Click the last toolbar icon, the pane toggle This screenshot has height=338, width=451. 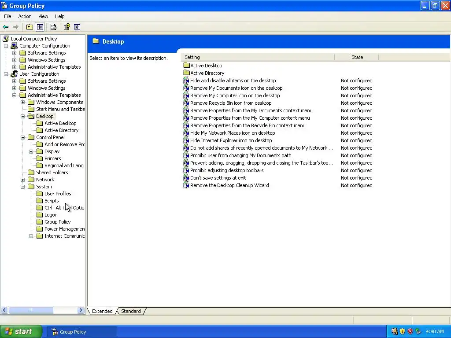(77, 27)
